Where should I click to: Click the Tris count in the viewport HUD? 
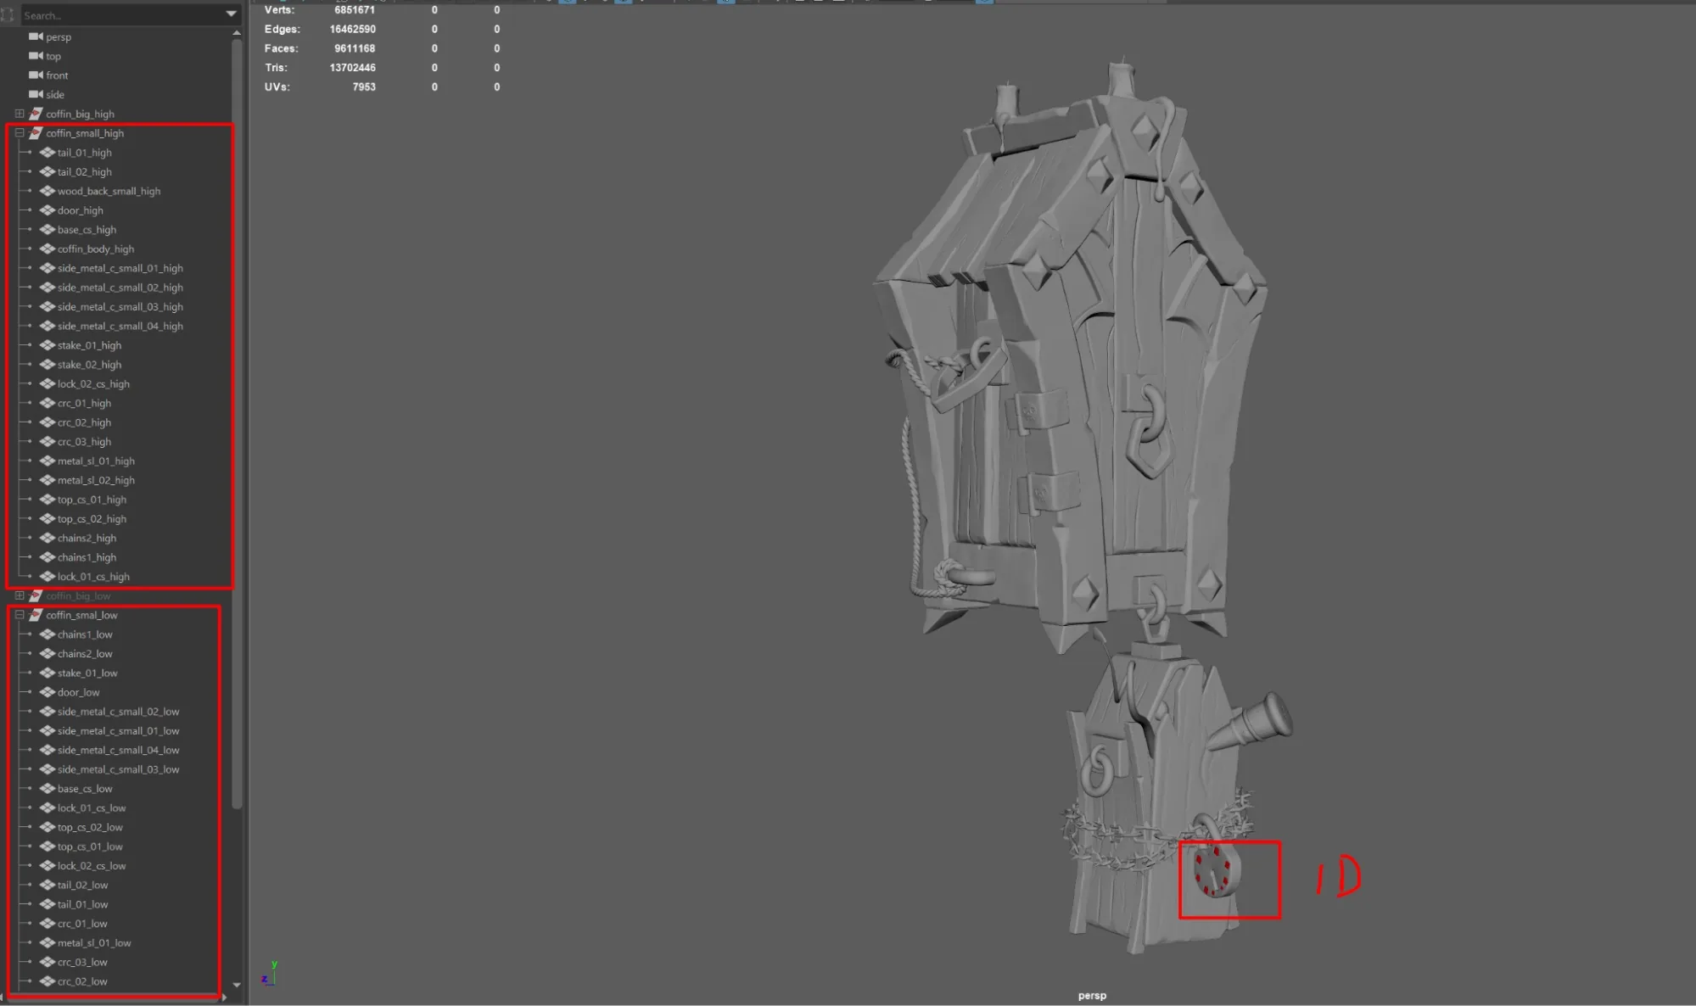pyautogui.click(x=352, y=68)
